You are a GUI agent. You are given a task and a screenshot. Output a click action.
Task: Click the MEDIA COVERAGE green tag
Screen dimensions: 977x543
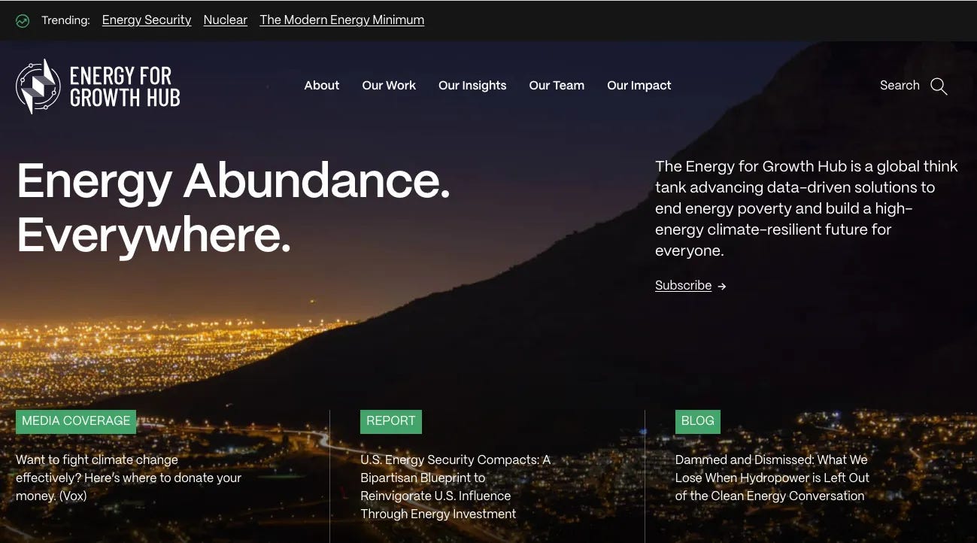(76, 421)
